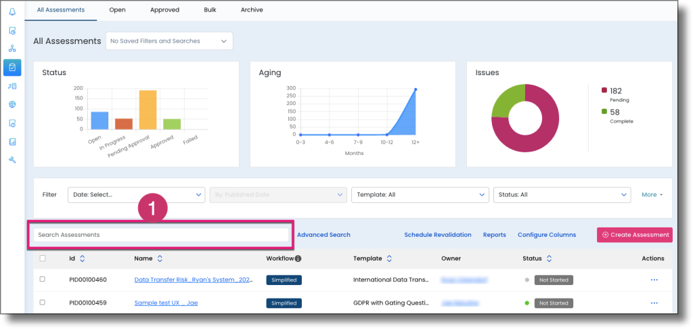The height and width of the screenshot is (329, 693).
Task: Open the Reports link
Action: pyautogui.click(x=495, y=235)
